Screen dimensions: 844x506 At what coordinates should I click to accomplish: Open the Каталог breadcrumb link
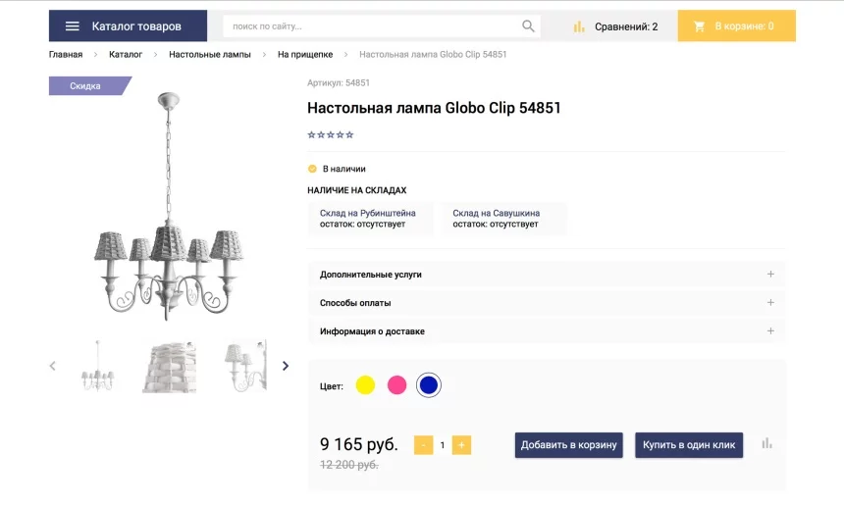(x=126, y=54)
